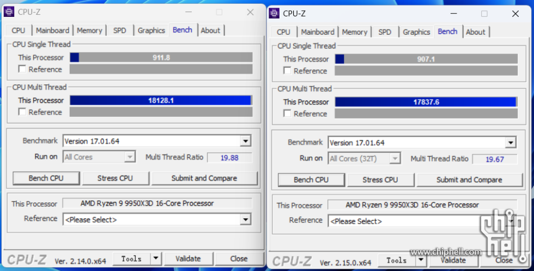
Task: Minimize the left CPU-Z window
Action: [x=189, y=12]
